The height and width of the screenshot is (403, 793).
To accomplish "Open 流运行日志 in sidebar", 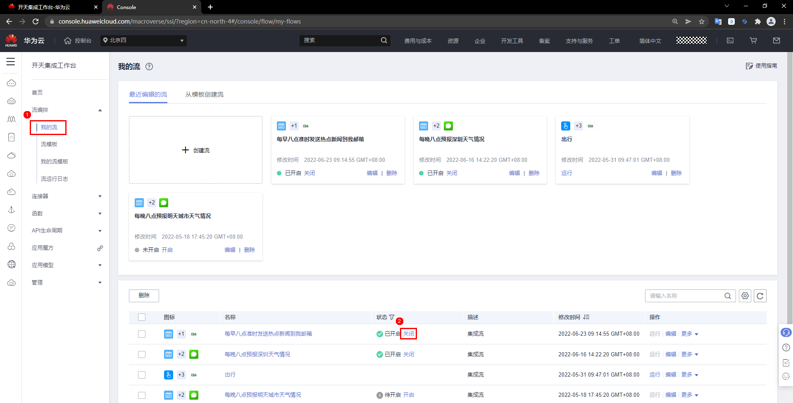I will (x=54, y=179).
